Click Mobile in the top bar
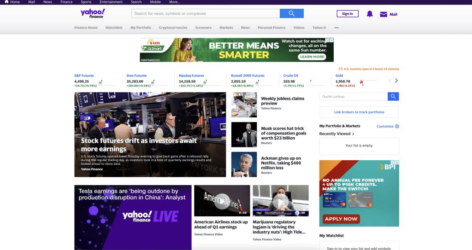The height and width of the screenshot is (250, 472). pyautogui.click(x=155, y=2)
